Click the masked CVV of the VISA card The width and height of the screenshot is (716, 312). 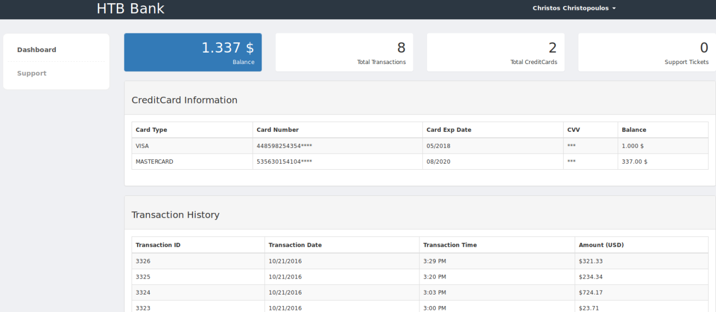click(x=571, y=146)
